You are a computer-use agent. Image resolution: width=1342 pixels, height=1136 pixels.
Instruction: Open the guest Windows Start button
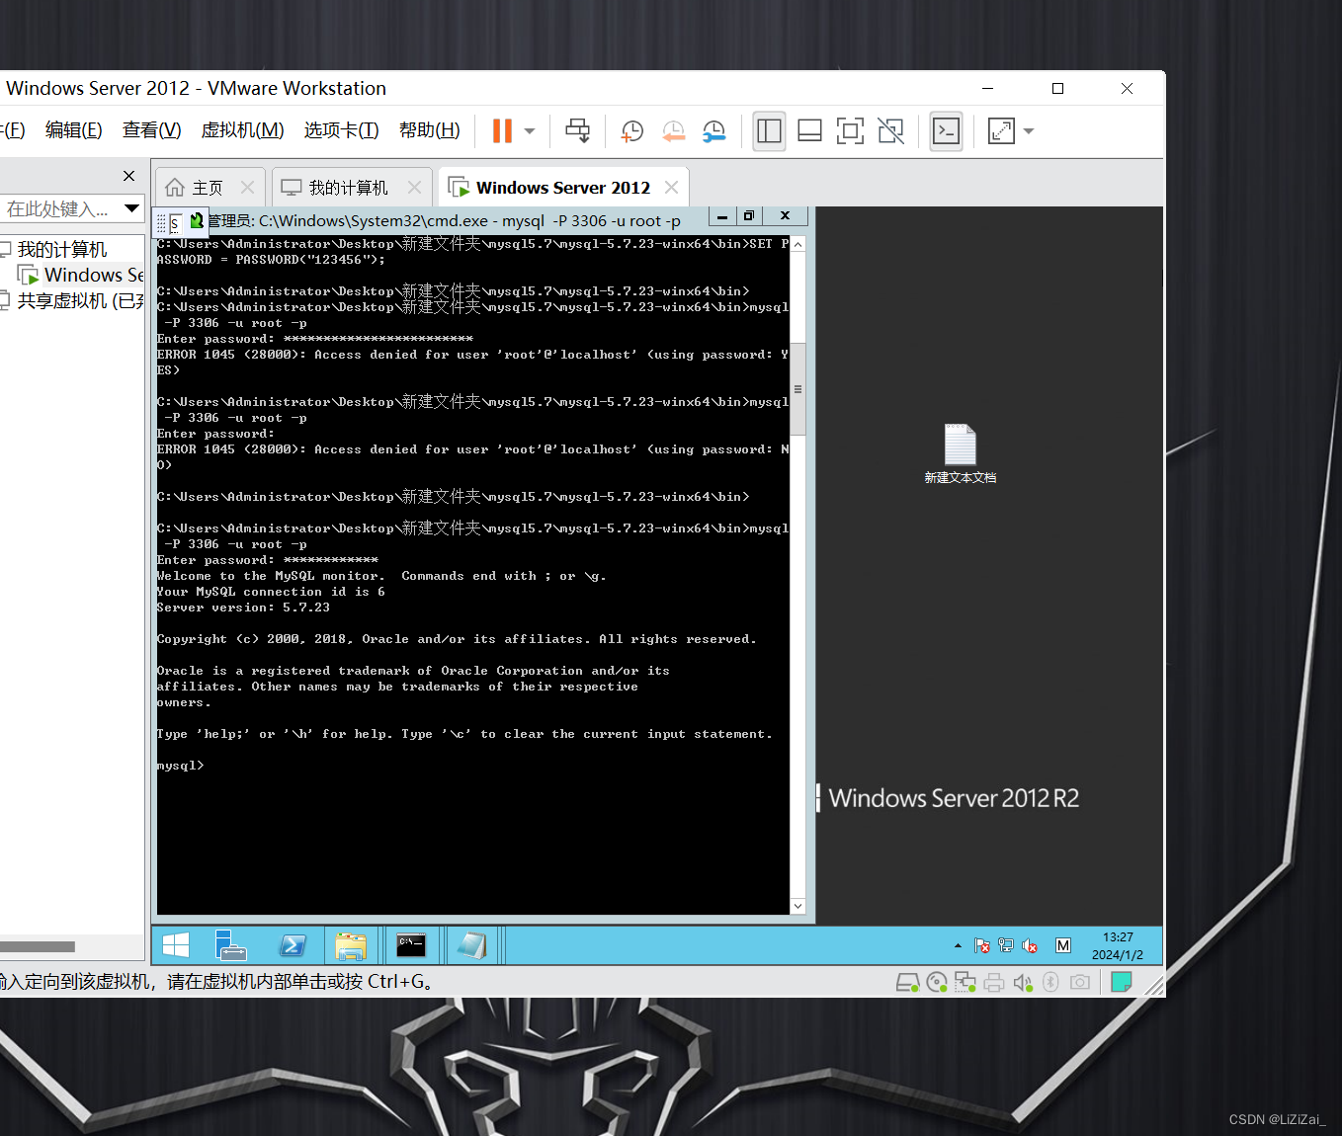176,945
